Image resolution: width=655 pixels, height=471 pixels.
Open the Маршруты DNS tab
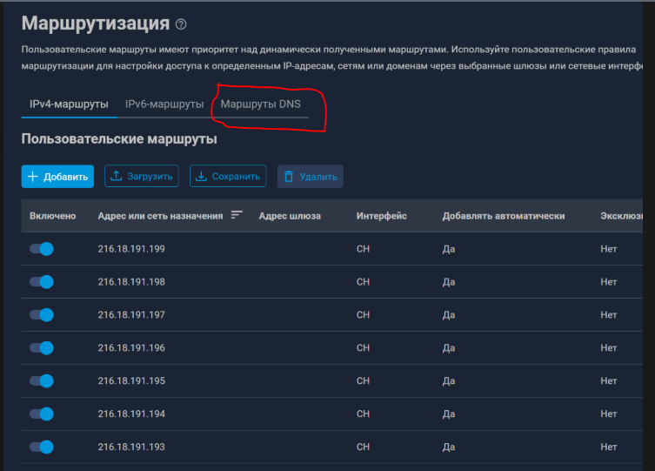pos(260,104)
